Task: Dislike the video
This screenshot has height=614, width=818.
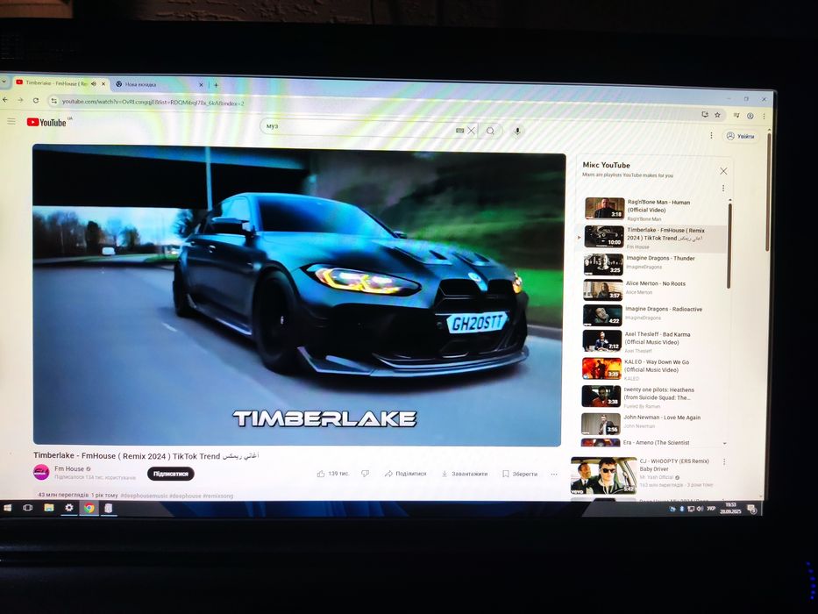Action: click(366, 474)
